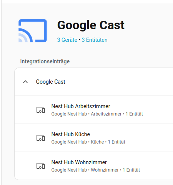The height and width of the screenshot is (185, 173).
Task: Click the device icon for Nest Hub Wohnzimmer
Action: coord(41,166)
